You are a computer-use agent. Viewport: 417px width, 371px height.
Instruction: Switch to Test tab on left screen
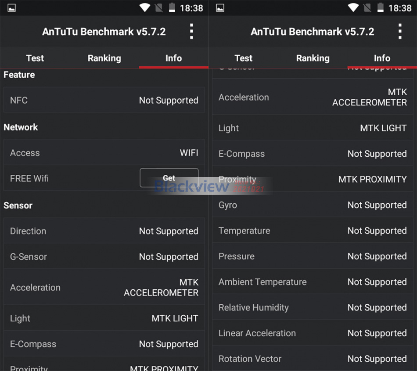(35, 58)
